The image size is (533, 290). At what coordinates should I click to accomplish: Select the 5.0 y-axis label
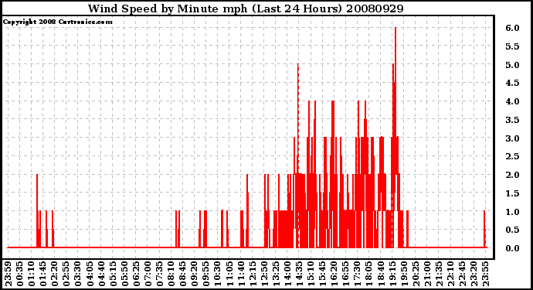(512, 65)
